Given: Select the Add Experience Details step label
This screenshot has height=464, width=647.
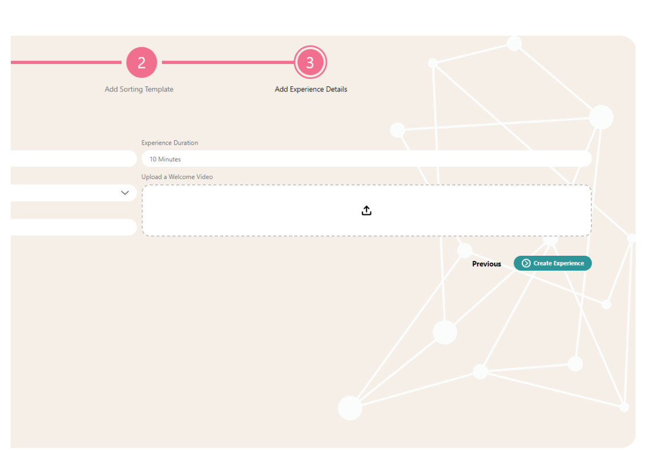Looking at the screenshot, I should (x=311, y=89).
